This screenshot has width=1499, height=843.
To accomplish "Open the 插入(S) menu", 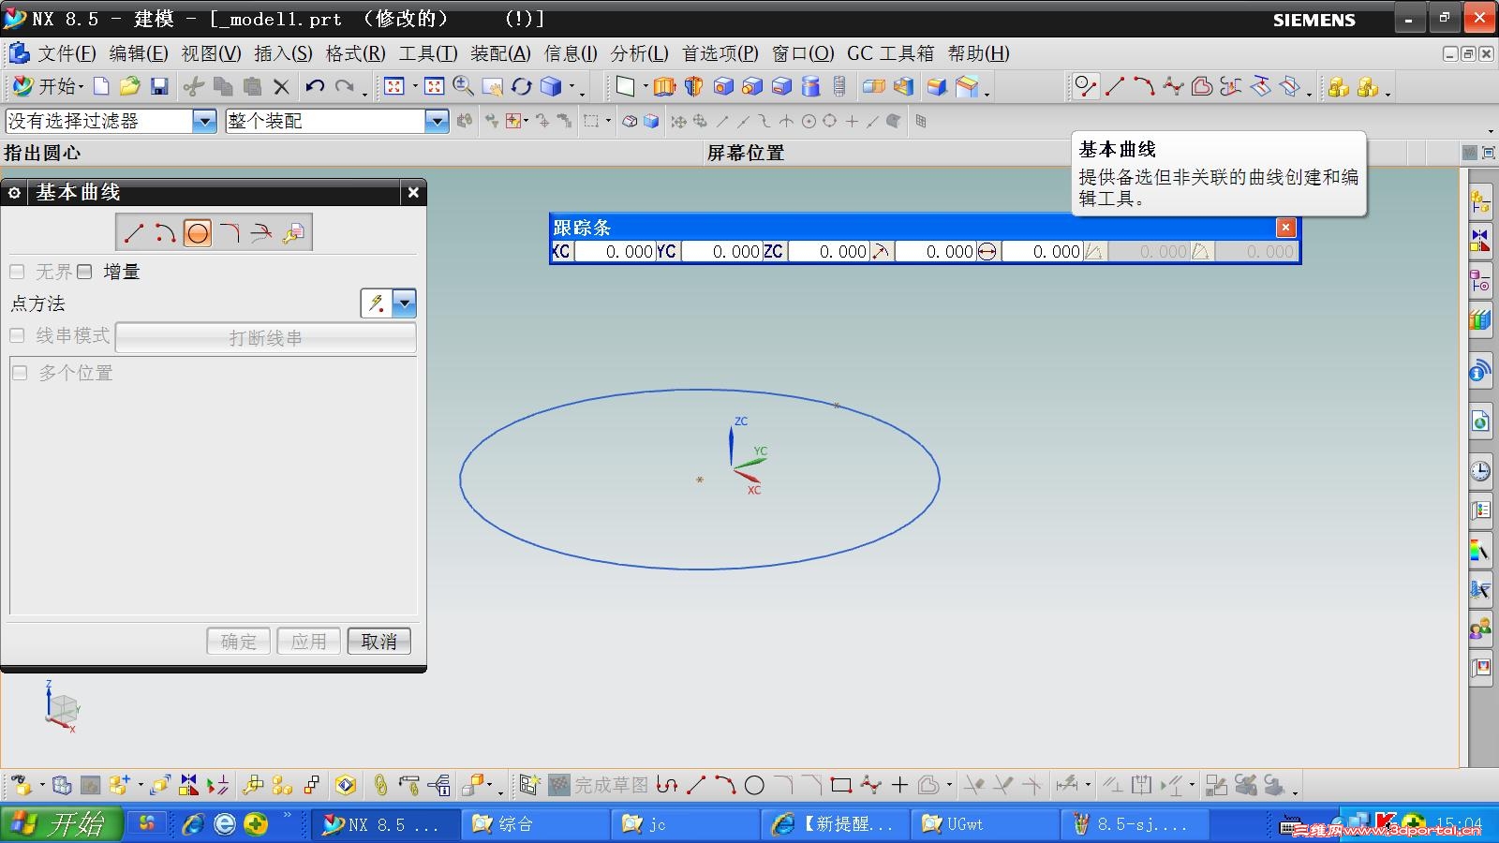I will (x=284, y=53).
